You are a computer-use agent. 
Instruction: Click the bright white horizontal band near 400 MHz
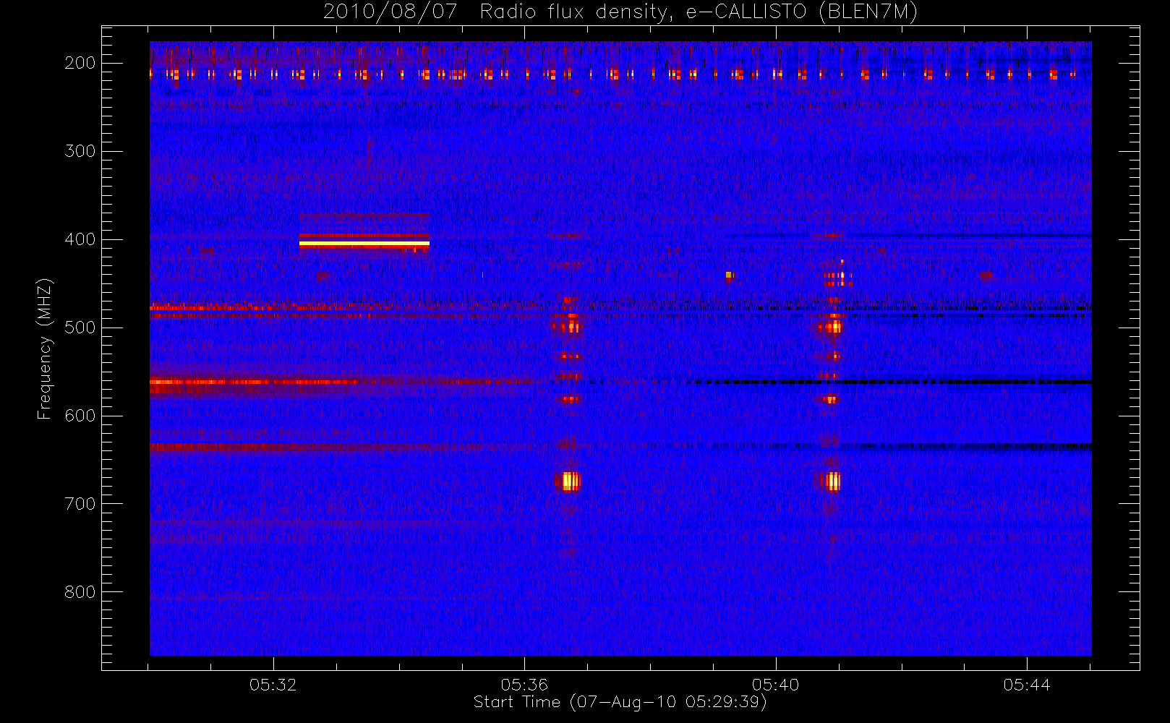tap(364, 244)
